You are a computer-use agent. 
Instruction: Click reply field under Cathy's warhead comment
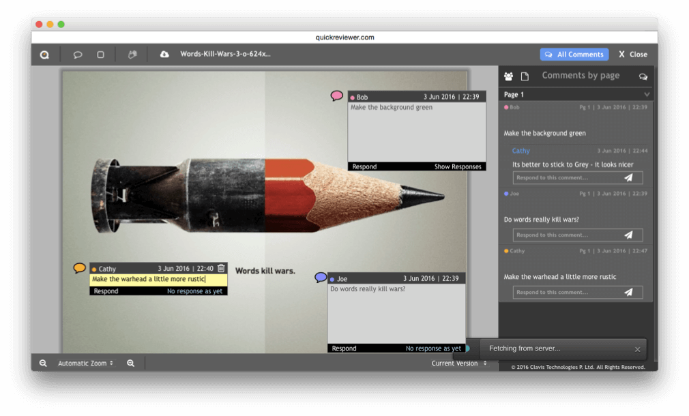coord(568,292)
